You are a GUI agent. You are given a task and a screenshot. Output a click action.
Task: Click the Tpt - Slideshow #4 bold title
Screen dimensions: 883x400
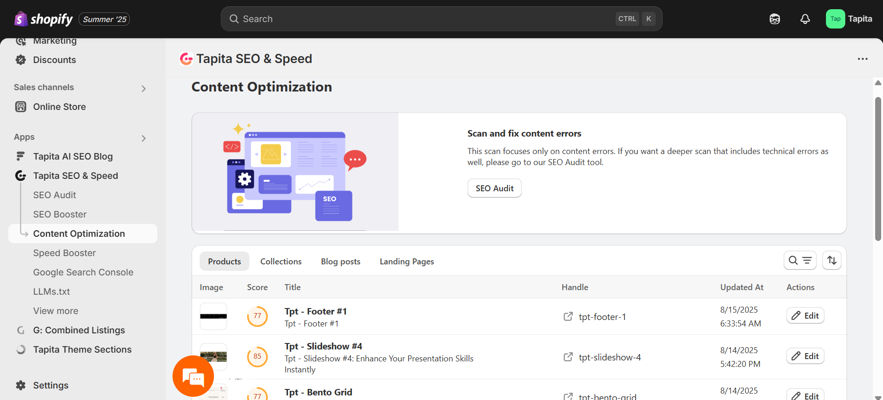pos(323,346)
